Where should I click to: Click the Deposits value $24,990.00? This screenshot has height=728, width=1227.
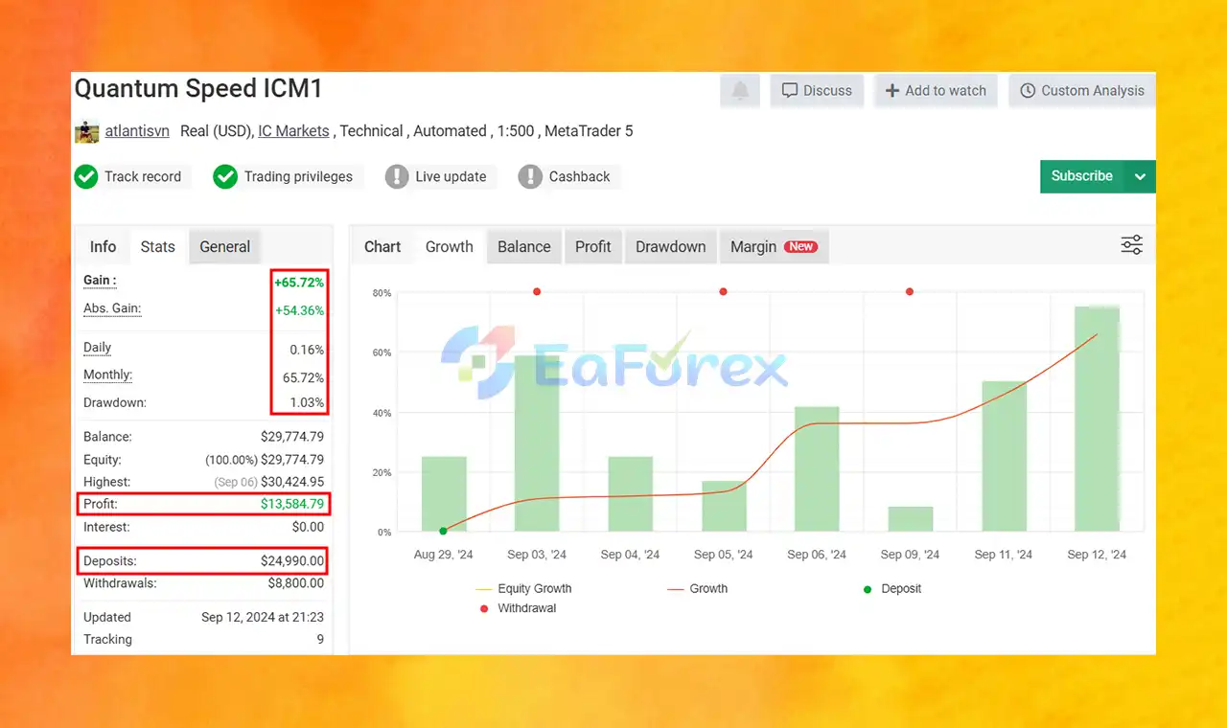(292, 560)
